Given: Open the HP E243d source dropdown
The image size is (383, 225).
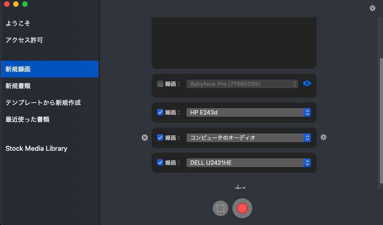Looking at the screenshot, I should click(248, 112).
